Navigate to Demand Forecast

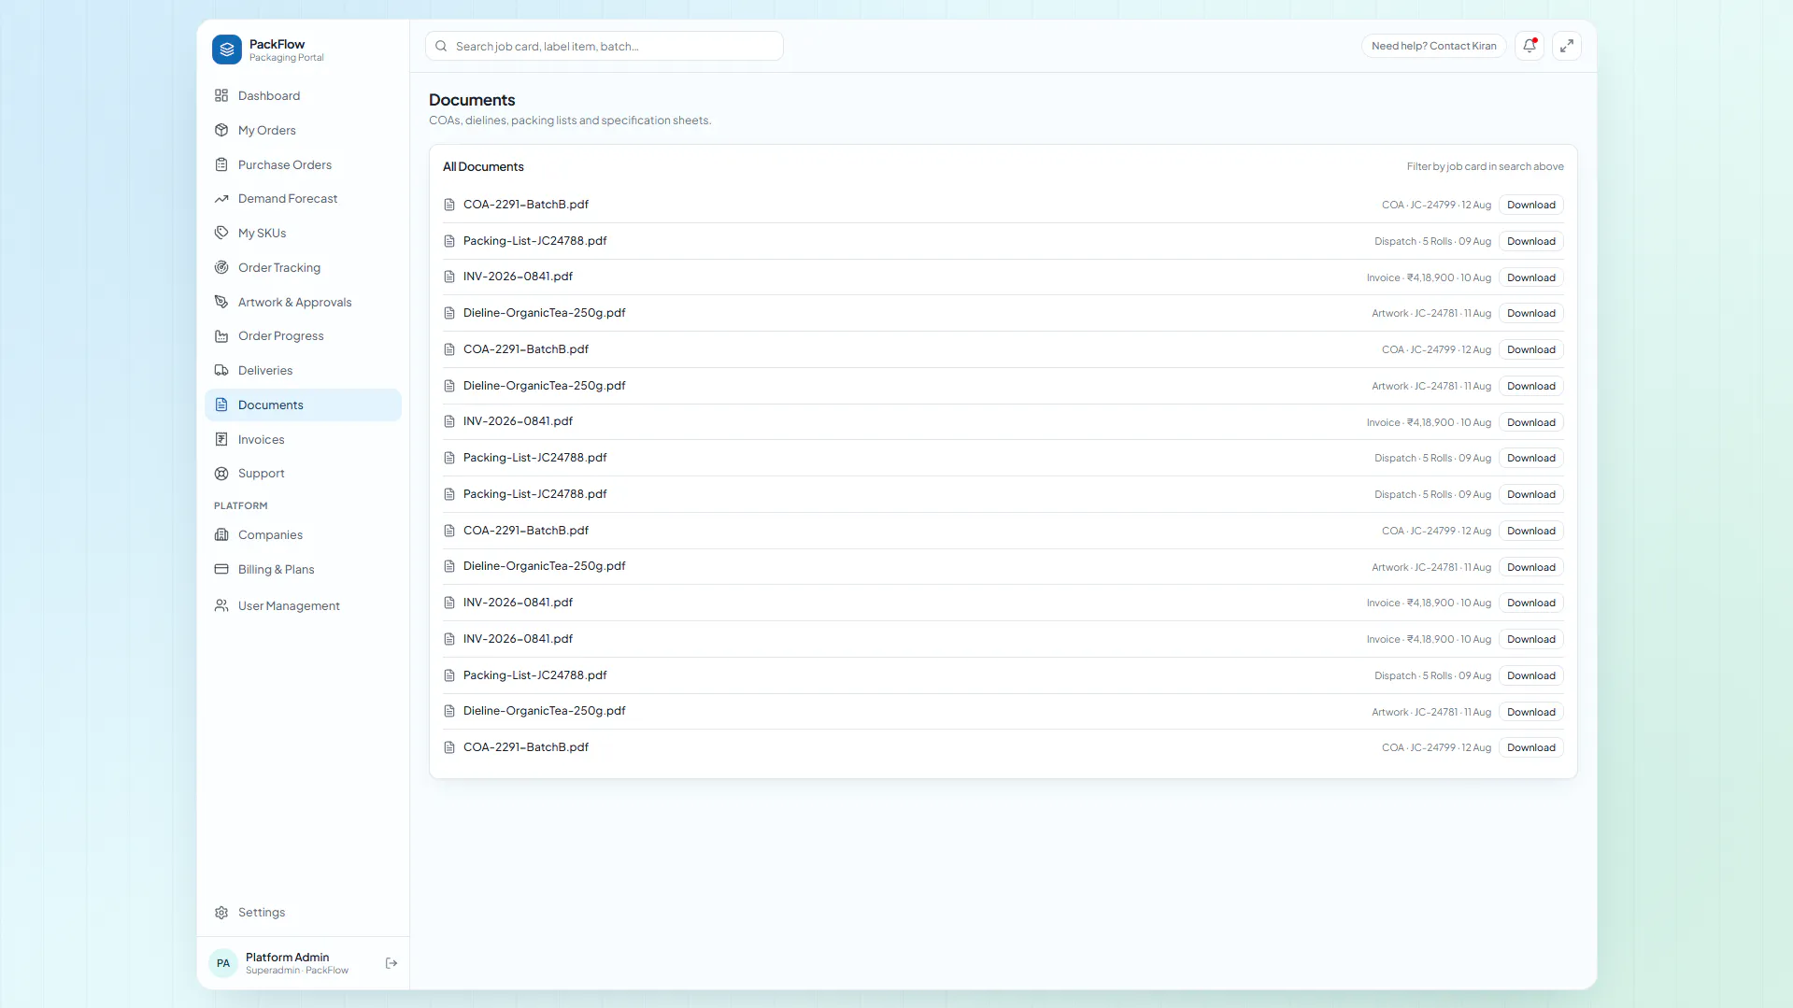[x=303, y=199]
